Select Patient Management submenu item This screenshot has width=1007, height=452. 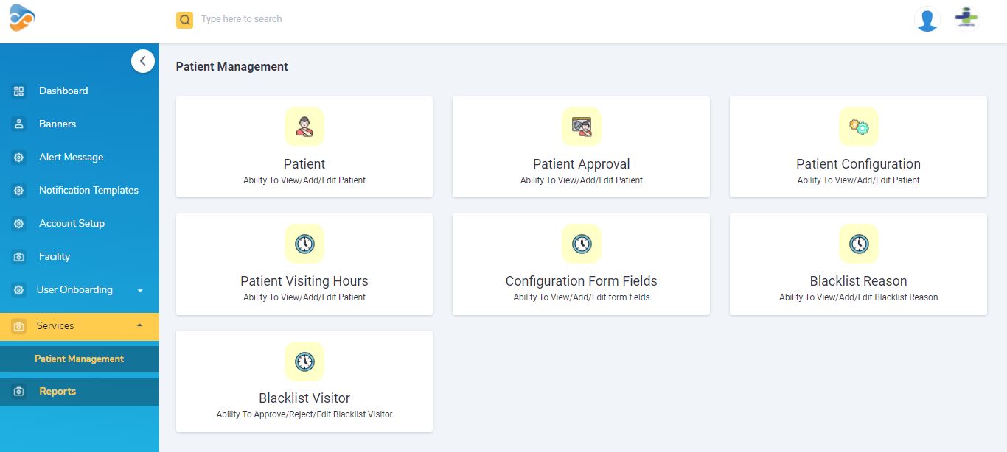(79, 359)
